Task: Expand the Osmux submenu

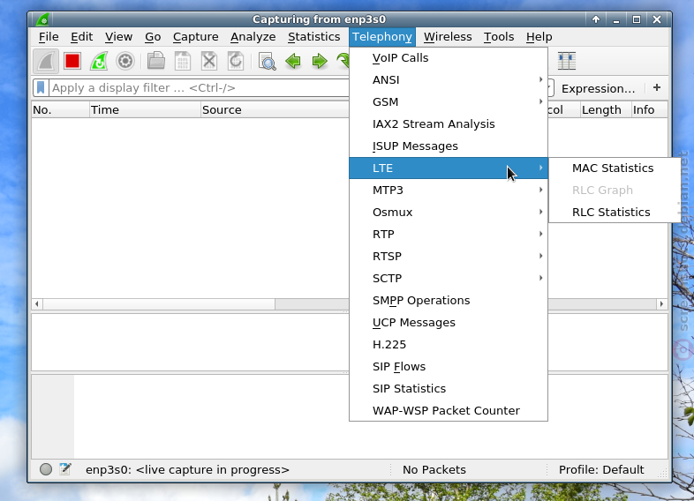Action: tap(449, 213)
